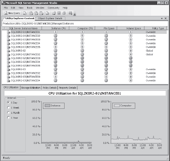This screenshot has height=161, width=170.
Task: Select the SQL2K8R2-01\INSTANCE03 row
Action: pos(84,40)
